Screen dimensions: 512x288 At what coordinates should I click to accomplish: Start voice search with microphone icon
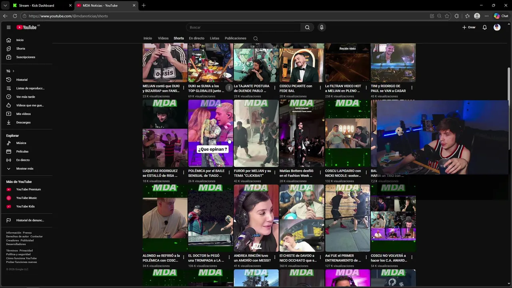coord(322,27)
